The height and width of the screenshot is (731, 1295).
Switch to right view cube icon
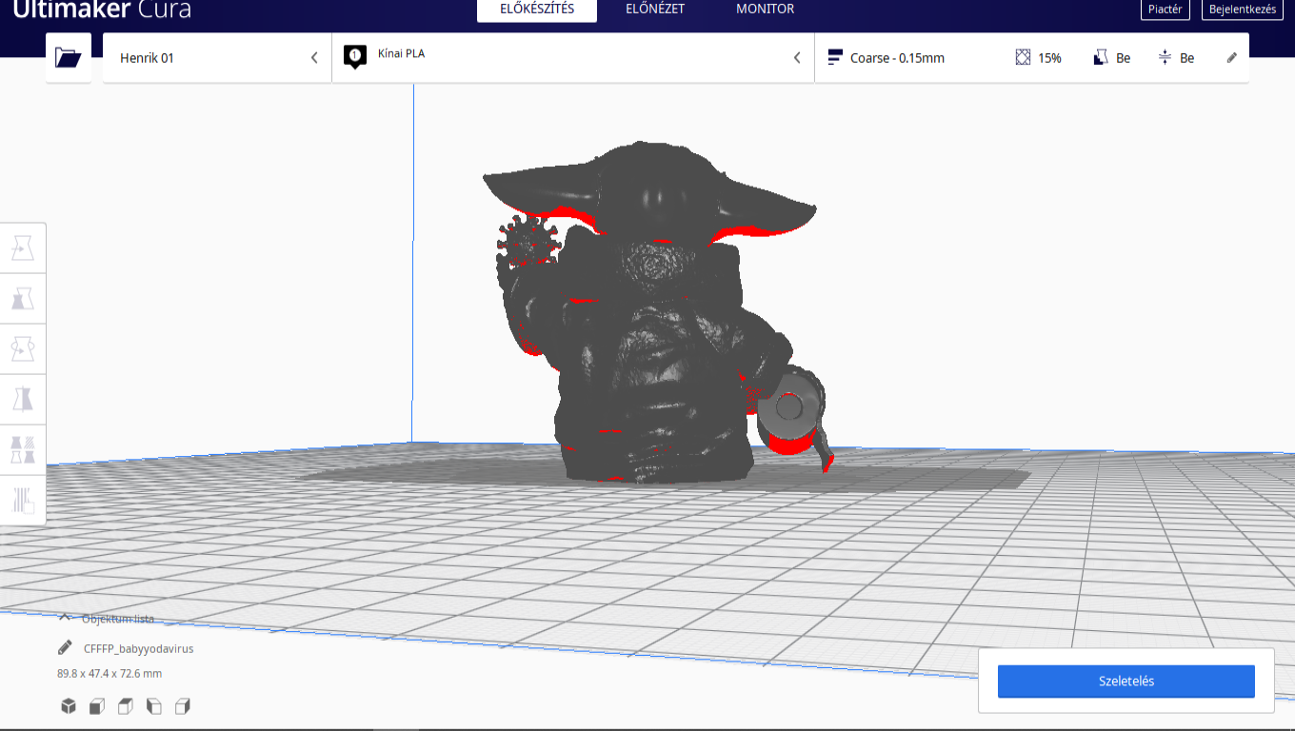point(183,706)
